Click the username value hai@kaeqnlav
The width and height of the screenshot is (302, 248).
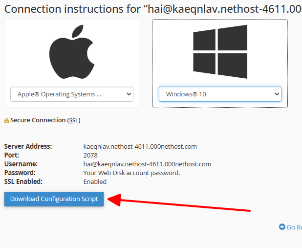[147, 164]
